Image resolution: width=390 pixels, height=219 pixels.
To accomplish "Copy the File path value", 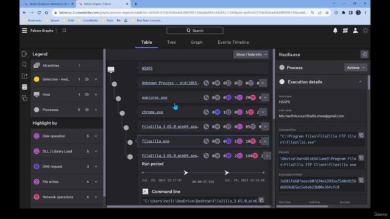I will click(361, 158).
